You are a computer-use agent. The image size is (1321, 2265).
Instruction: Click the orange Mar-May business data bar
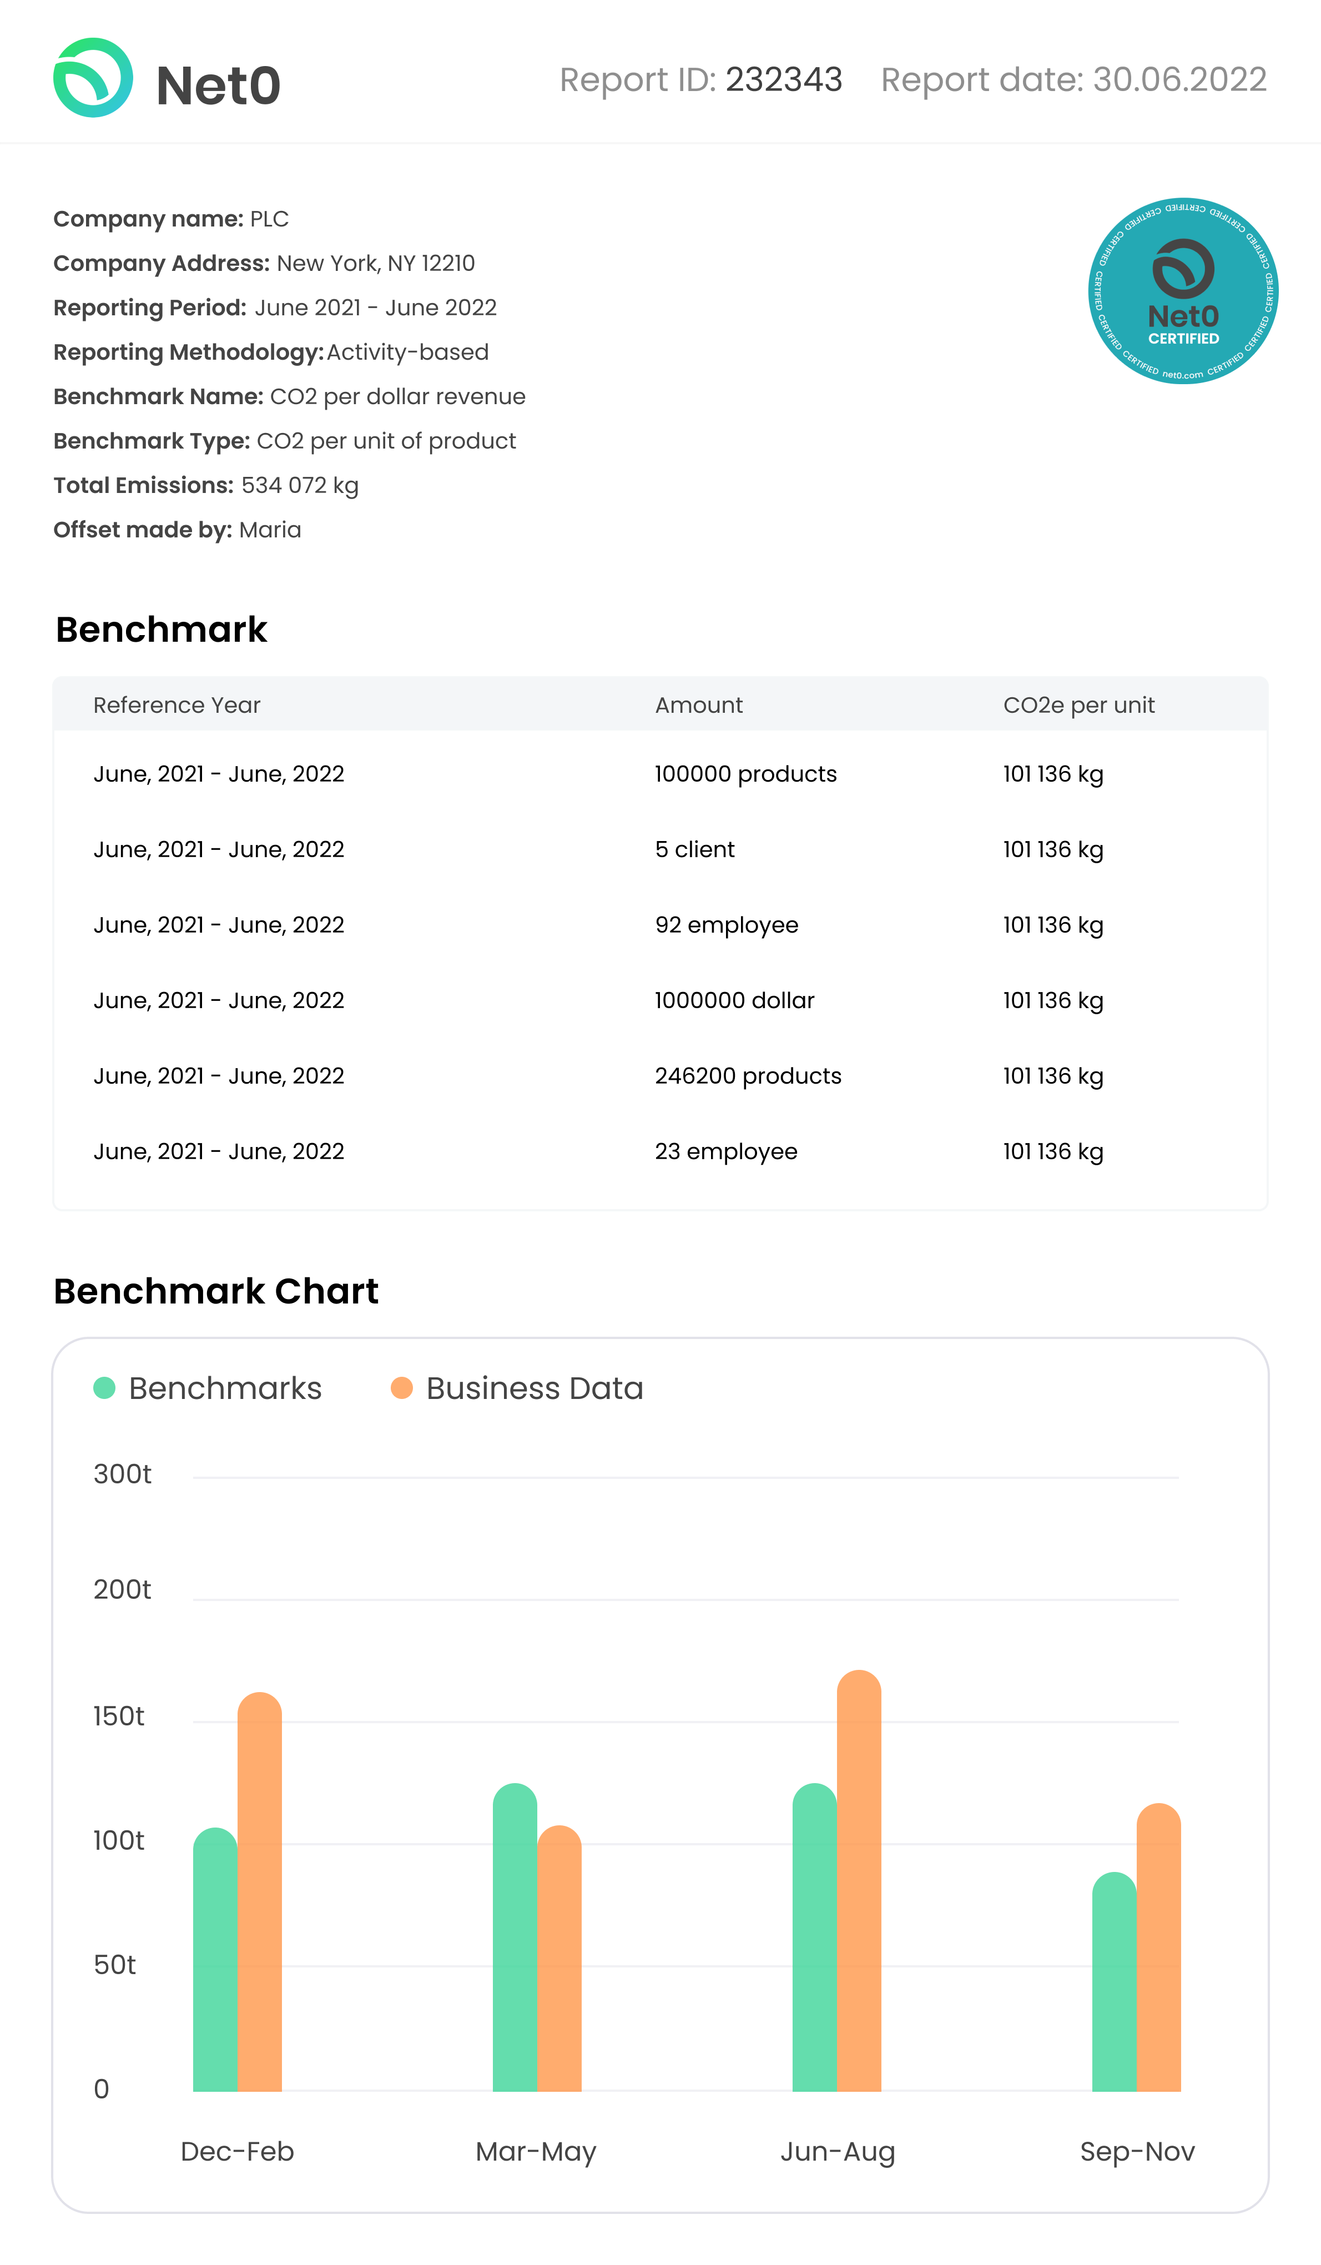point(560,1957)
